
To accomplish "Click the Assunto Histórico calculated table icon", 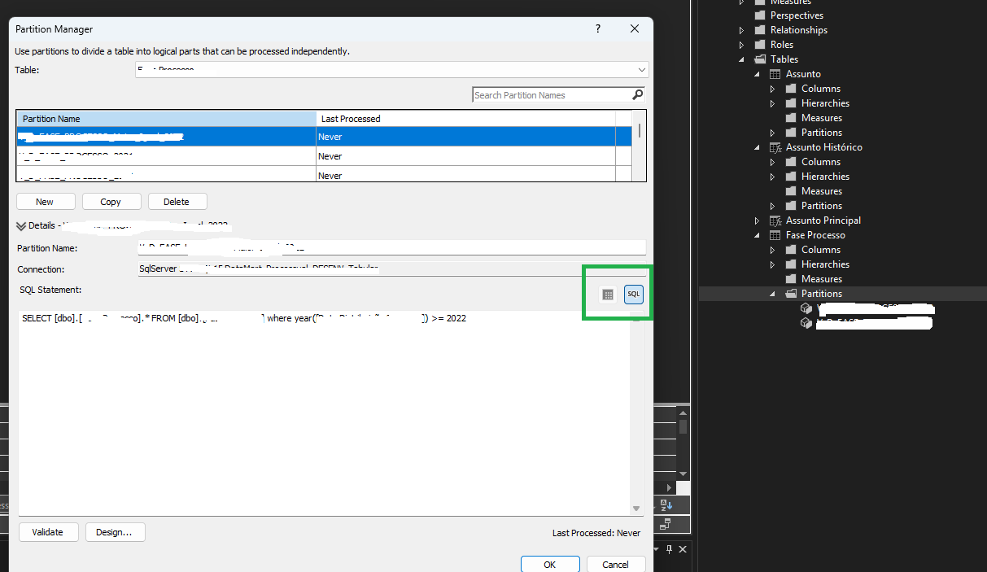I will pos(775,147).
